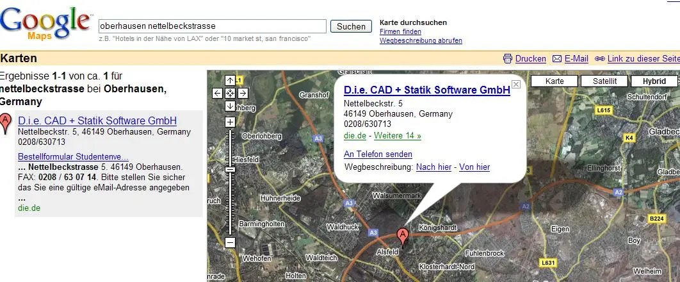Image resolution: width=680 pixels, height=282 pixels.
Task: Click Klosterhardt-Nord place label
Action: (447, 267)
